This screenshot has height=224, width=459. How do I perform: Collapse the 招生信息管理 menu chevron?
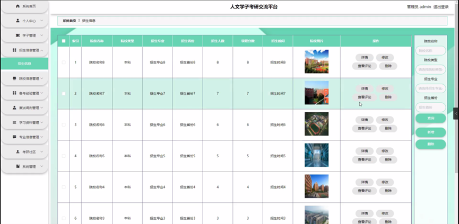41,50
